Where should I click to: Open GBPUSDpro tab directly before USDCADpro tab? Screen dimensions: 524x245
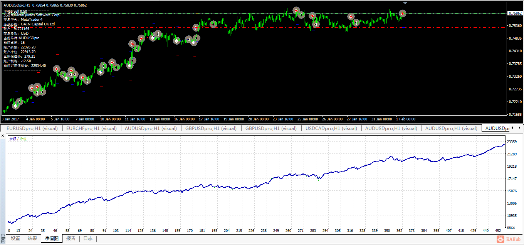point(271,128)
